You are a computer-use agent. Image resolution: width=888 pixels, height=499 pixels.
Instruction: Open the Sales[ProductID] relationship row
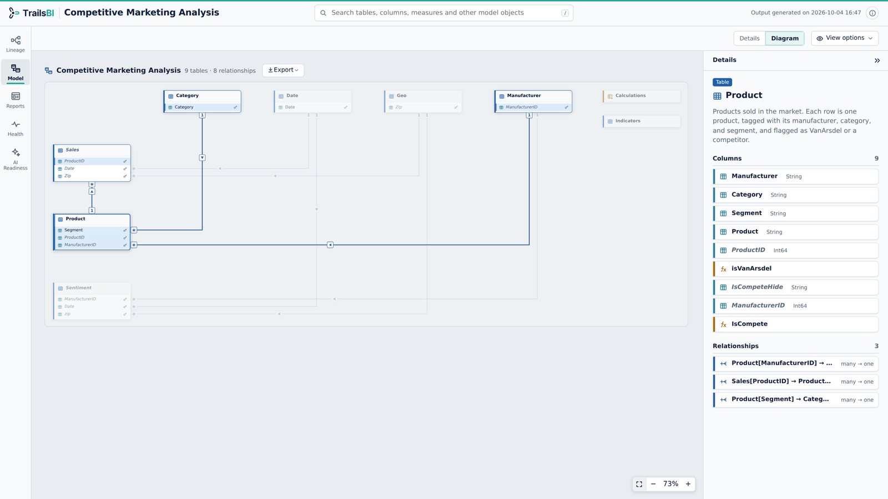click(795, 382)
